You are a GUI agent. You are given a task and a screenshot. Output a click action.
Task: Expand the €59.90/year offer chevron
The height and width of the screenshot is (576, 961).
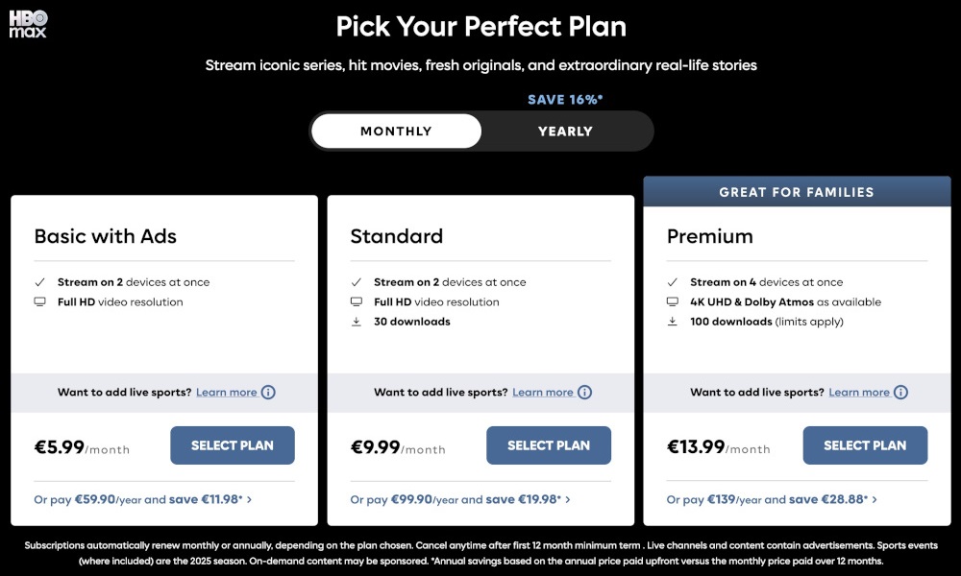(x=249, y=499)
